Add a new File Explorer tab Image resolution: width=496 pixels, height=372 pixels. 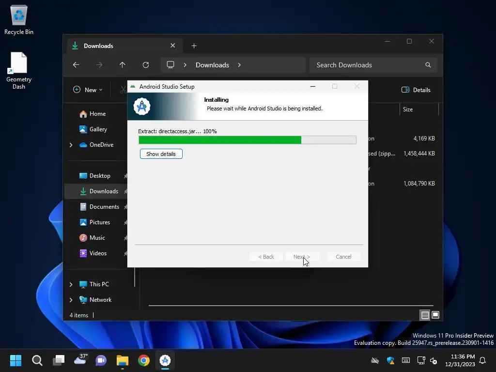194,46
